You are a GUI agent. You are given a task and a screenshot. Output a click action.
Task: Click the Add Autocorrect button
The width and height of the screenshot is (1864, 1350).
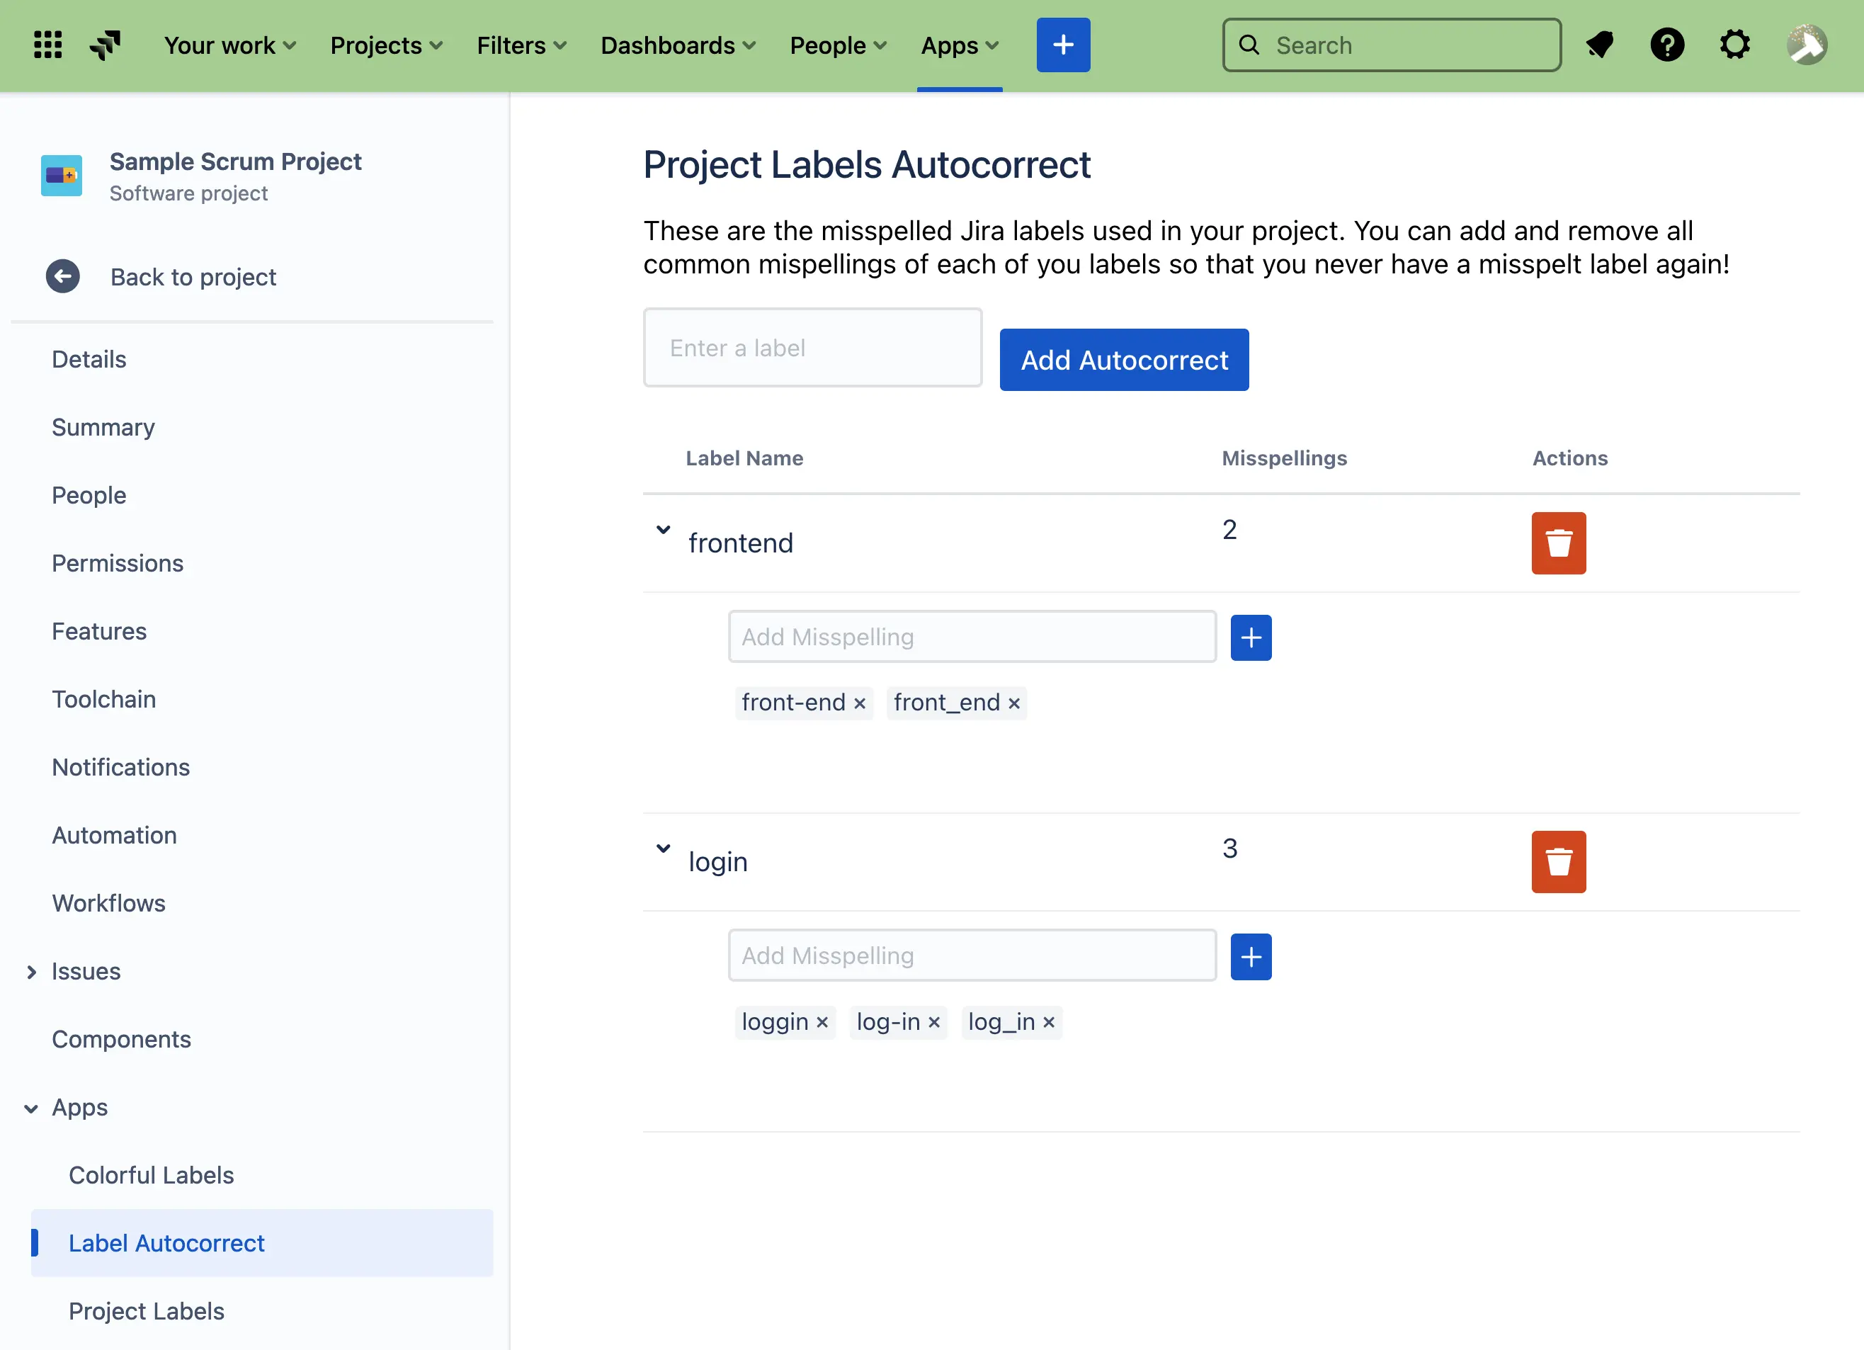click(1123, 359)
